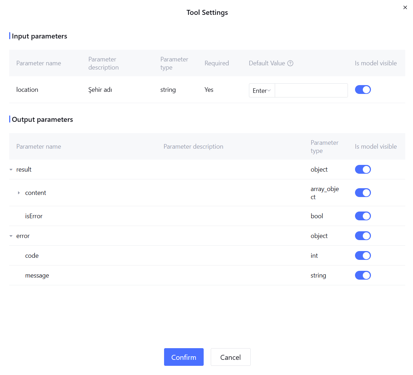Collapse the error object row
This screenshot has width=413, height=375.
[11, 236]
